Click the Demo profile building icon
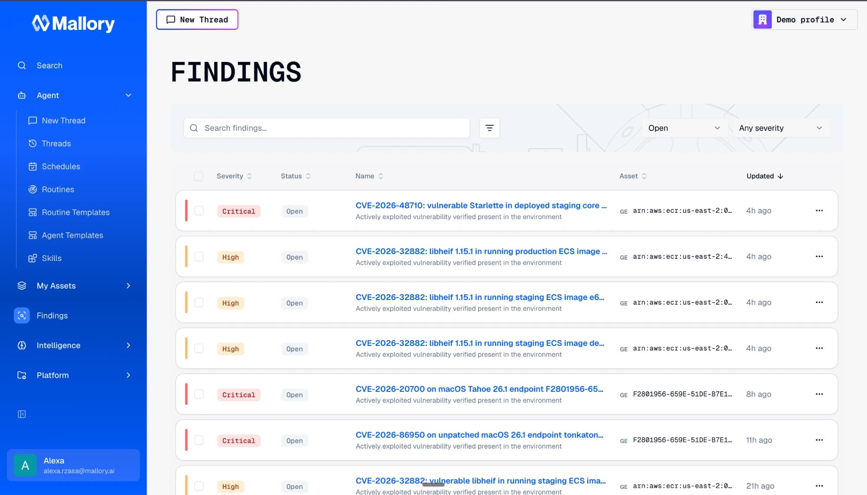Viewport: 867px width, 495px height. 762,20
